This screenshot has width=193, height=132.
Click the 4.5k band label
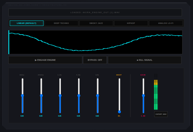pyautogui.click(x=78, y=75)
